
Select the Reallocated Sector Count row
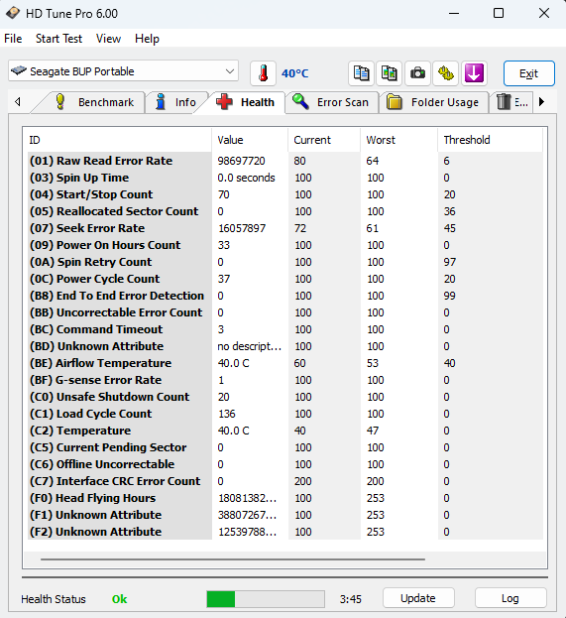click(285, 211)
